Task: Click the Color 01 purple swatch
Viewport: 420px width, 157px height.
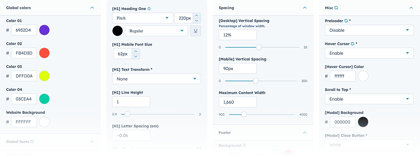Action: pos(44,30)
